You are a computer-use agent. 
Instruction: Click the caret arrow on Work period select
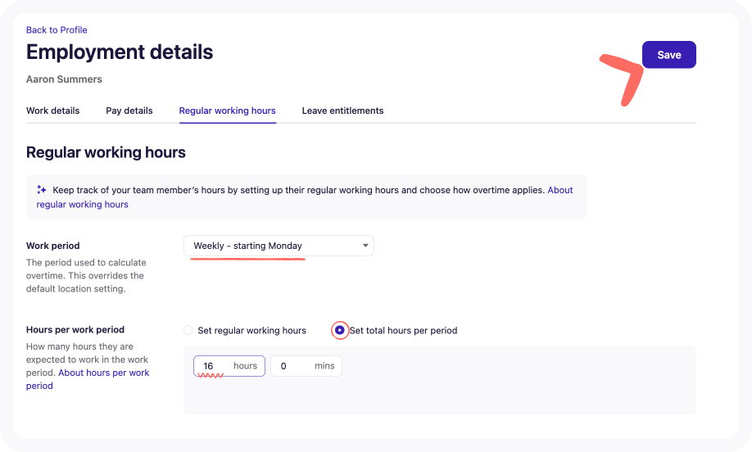[x=365, y=246]
